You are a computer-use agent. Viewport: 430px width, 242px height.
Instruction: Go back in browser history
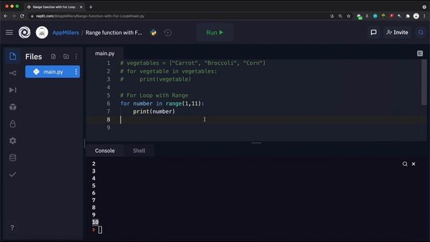[6, 16]
